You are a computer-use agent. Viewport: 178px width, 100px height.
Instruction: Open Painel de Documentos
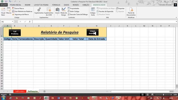[x=131, y=12]
